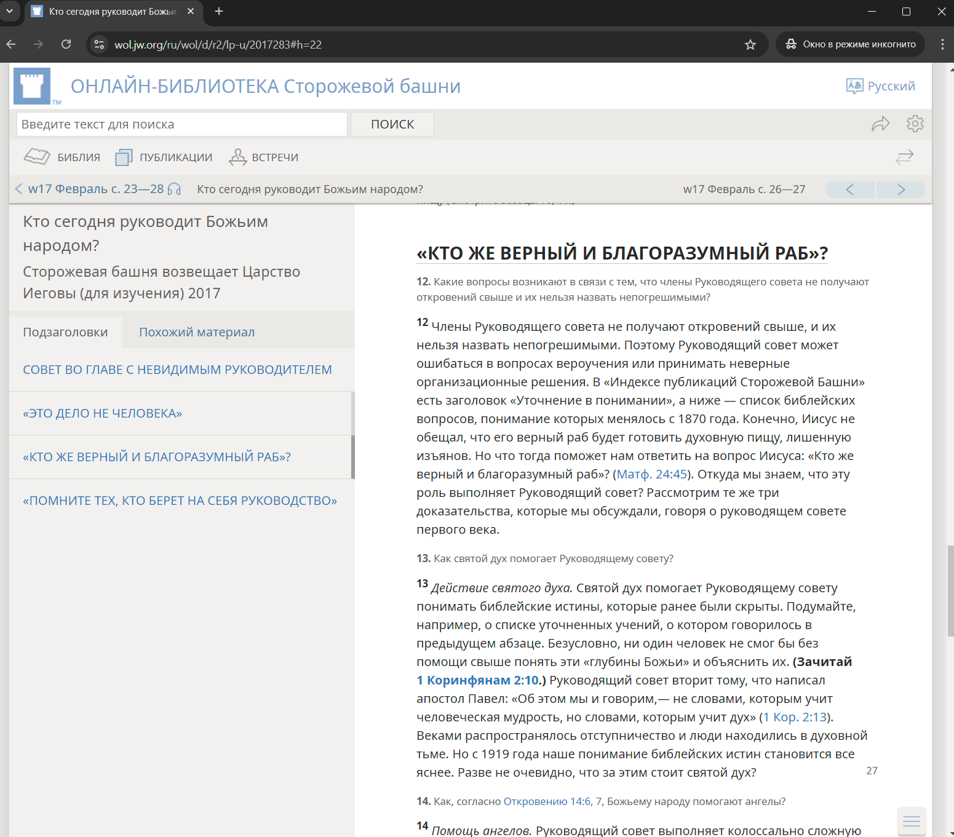Click the share arrow icon
This screenshot has height=837, width=954.
pos(881,124)
